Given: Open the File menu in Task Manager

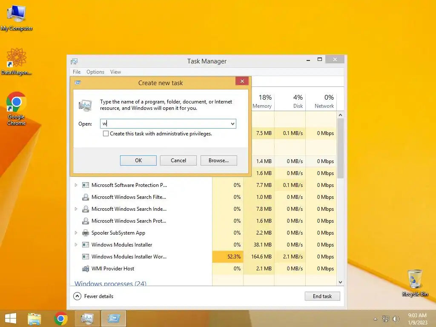Looking at the screenshot, I should click(x=77, y=72).
